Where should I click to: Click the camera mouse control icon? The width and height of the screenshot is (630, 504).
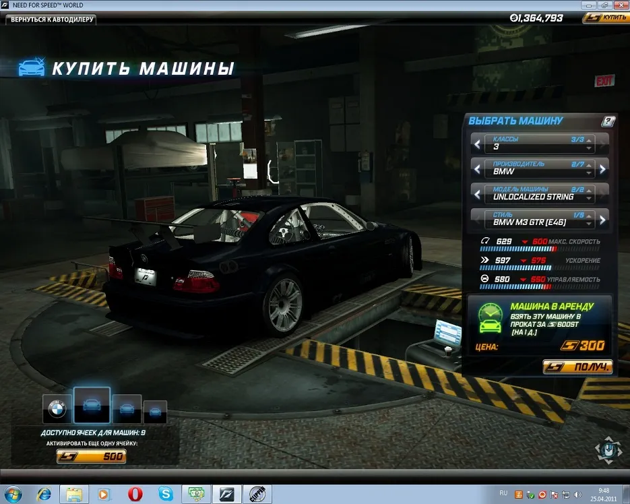click(x=608, y=450)
